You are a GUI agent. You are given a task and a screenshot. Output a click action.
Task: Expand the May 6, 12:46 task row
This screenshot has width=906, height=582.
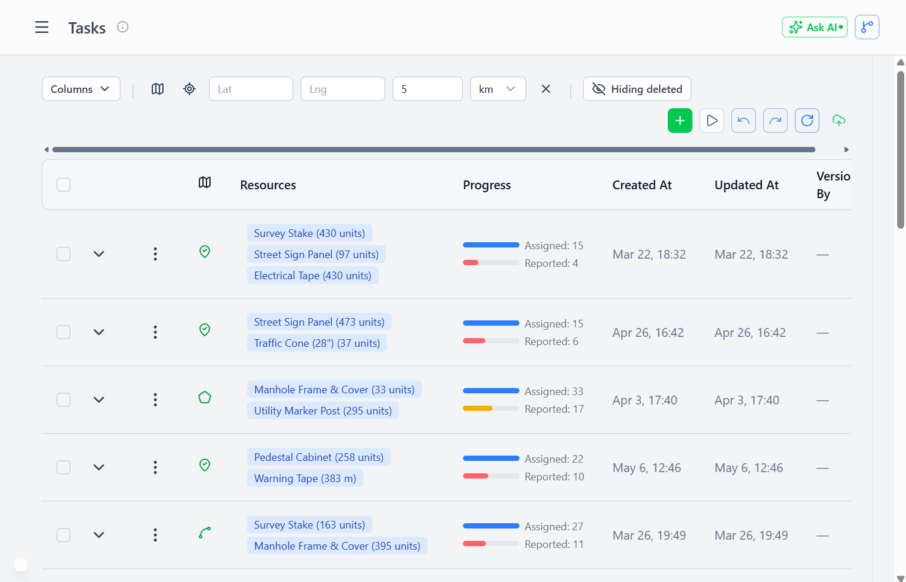[x=99, y=467]
